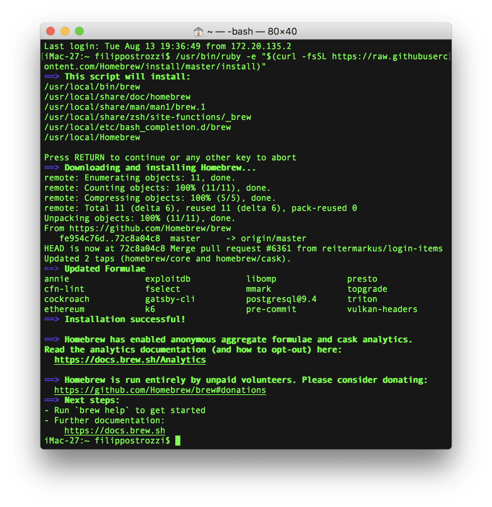Click the "Last login: Tue Aug 13" line
Screen dimensions: 492x507
point(168,47)
